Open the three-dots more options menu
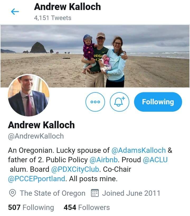 tap(95, 102)
